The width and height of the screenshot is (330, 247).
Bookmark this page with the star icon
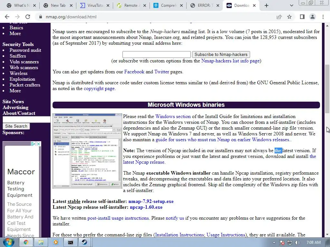[289, 17]
